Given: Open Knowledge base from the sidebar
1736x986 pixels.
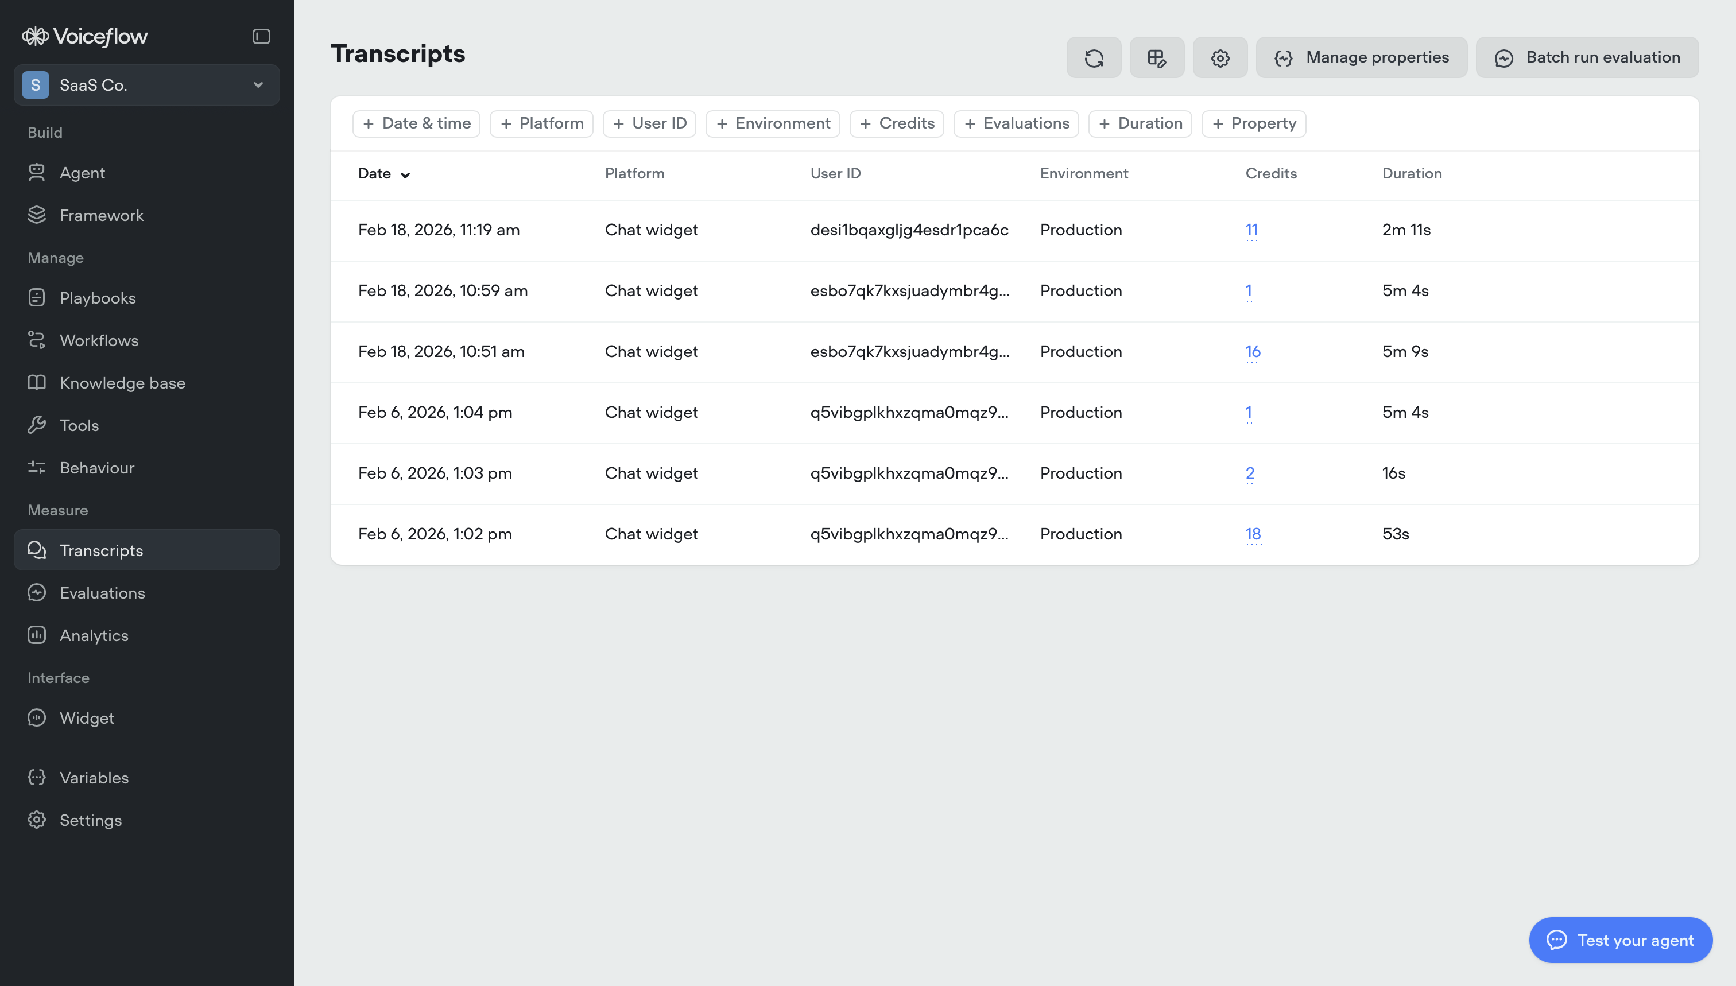Looking at the screenshot, I should [x=122, y=383].
